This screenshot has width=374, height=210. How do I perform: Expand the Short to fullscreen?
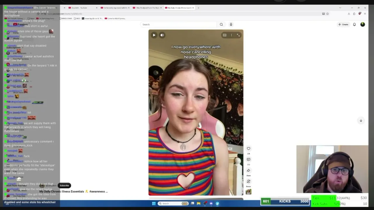pos(238,35)
